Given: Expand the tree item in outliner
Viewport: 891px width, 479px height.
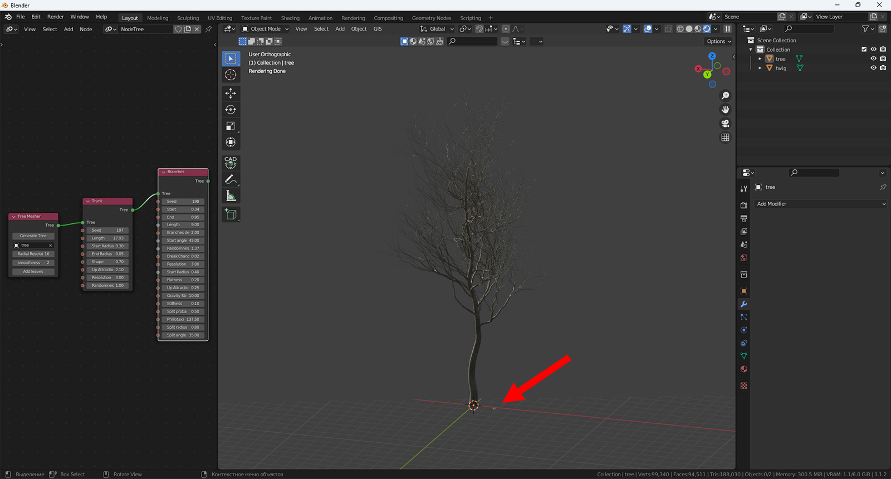Looking at the screenshot, I should point(760,58).
